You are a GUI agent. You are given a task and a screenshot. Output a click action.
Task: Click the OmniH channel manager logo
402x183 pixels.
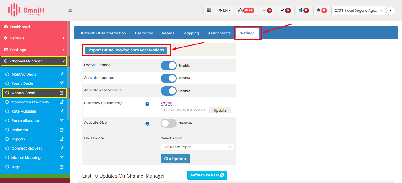(x=26, y=10)
